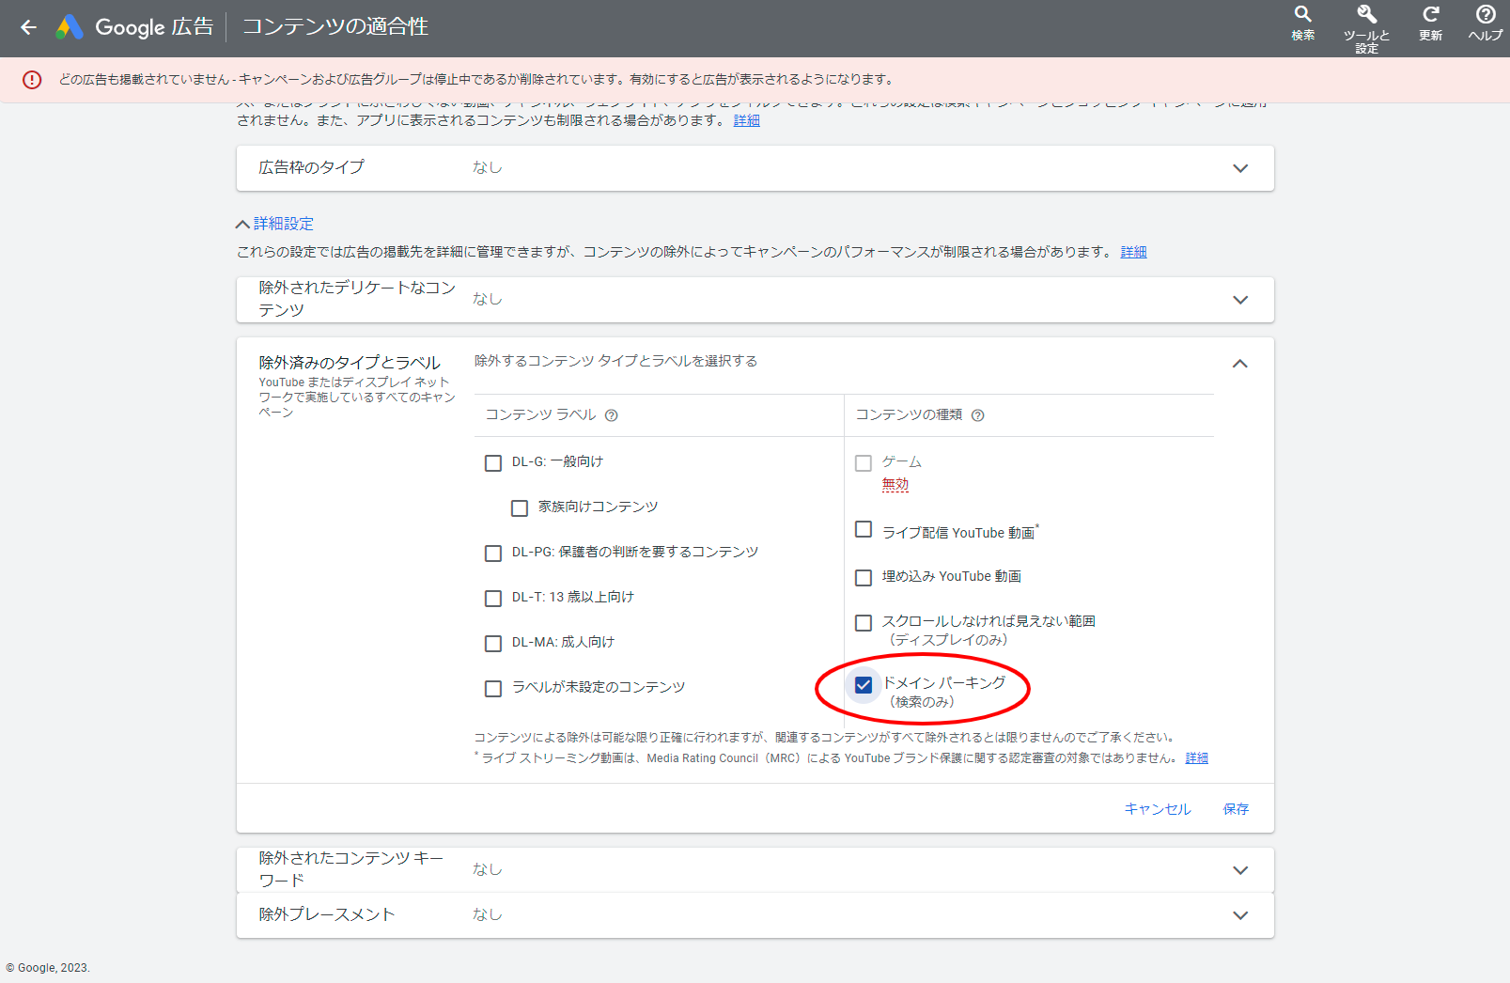
Task: Check ラベルが未設定のコンテンツ
Action: coord(493,688)
